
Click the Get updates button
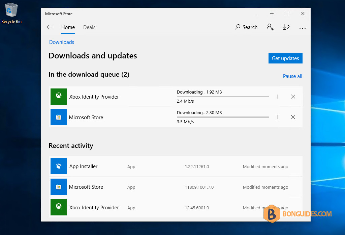[x=285, y=58]
